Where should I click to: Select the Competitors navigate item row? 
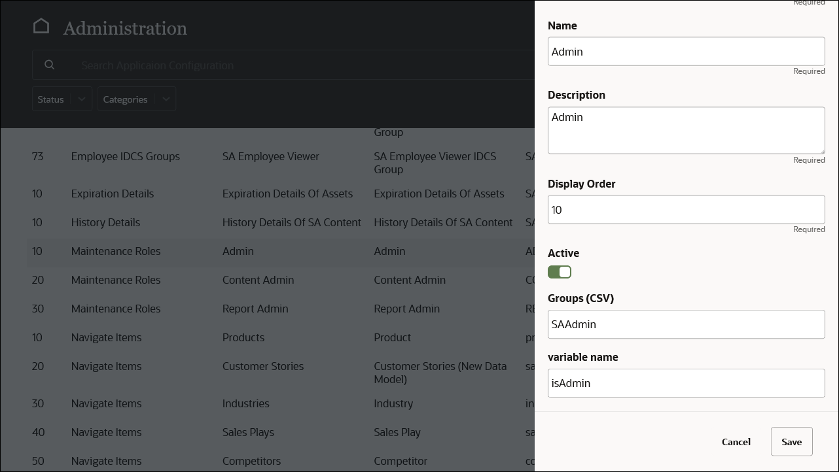[x=262, y=461]
